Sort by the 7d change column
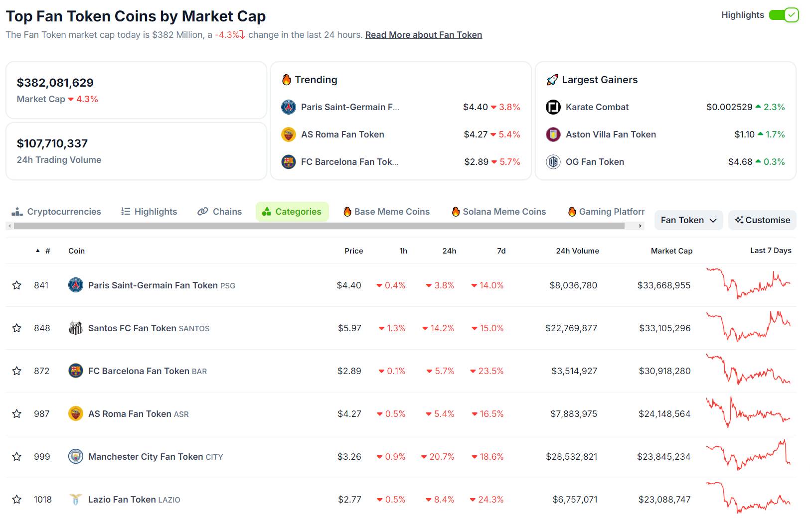This screenshot has height=518, width=810. pos(501,251)
